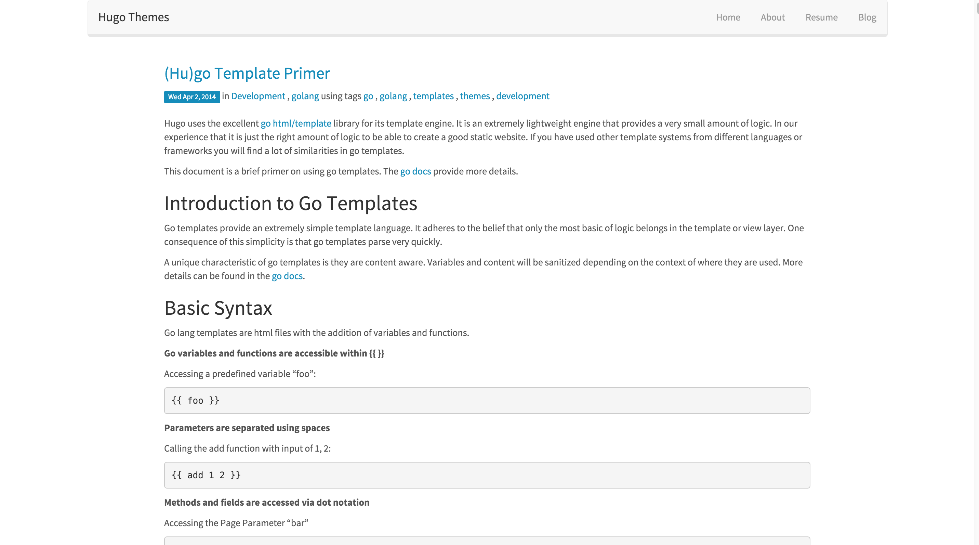This screenshot has width=979, height=545.
Task: Navigate to the Blog section
Action: point(867,17)
